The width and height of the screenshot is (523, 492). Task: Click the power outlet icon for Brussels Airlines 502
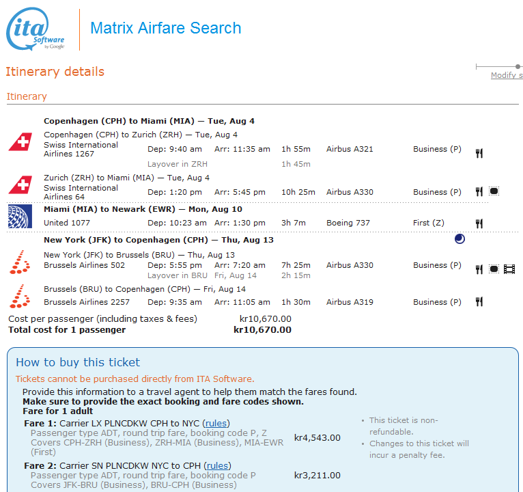tap(494, 269)
